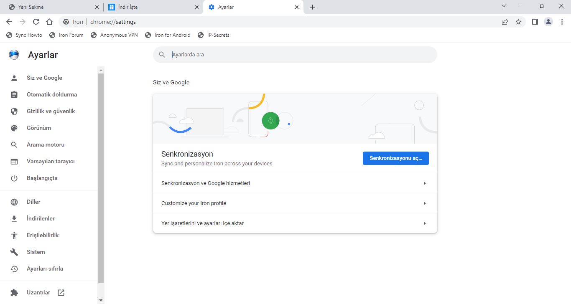Click the green sync circle illustration
The height and width of the screenshot is (304, 571).
tap(270, 121)
